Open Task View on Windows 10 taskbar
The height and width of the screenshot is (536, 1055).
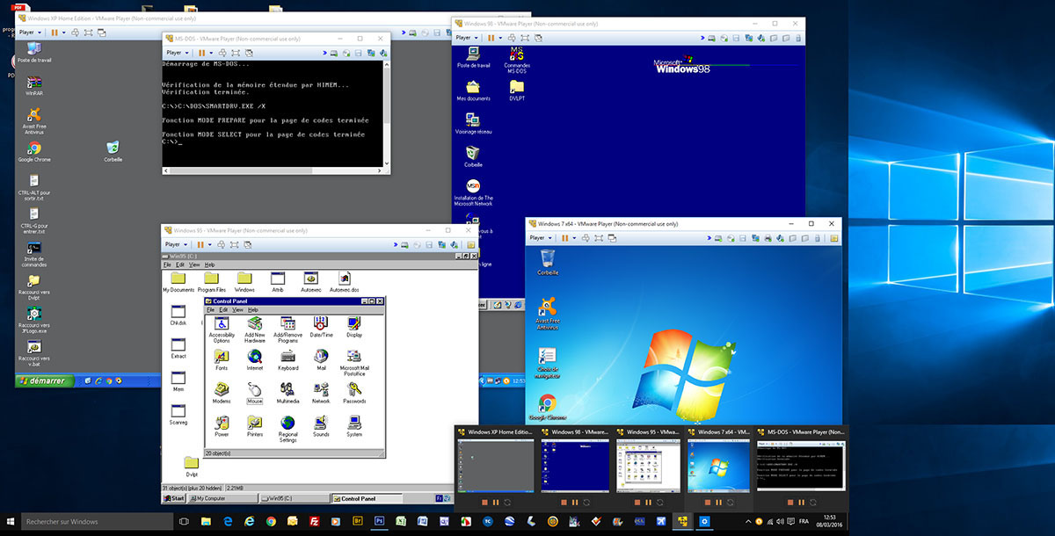[184, 522]
